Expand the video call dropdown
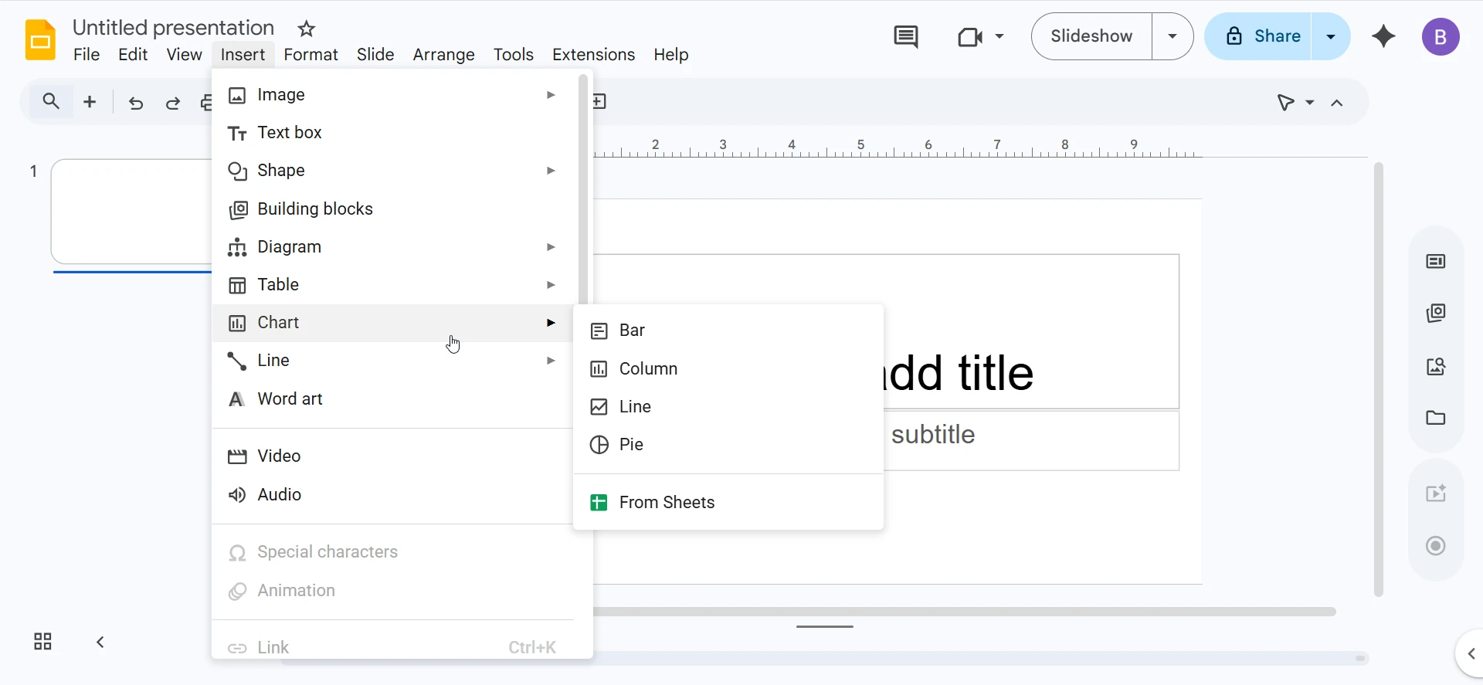 coord(999,36)
